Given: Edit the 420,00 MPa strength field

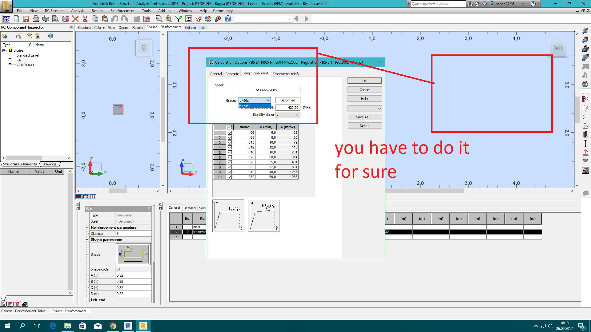Looking at the screenshot, I should click(288, 107).
